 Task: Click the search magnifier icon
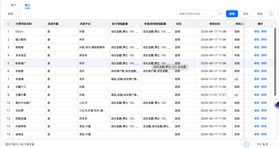(220, 14)
